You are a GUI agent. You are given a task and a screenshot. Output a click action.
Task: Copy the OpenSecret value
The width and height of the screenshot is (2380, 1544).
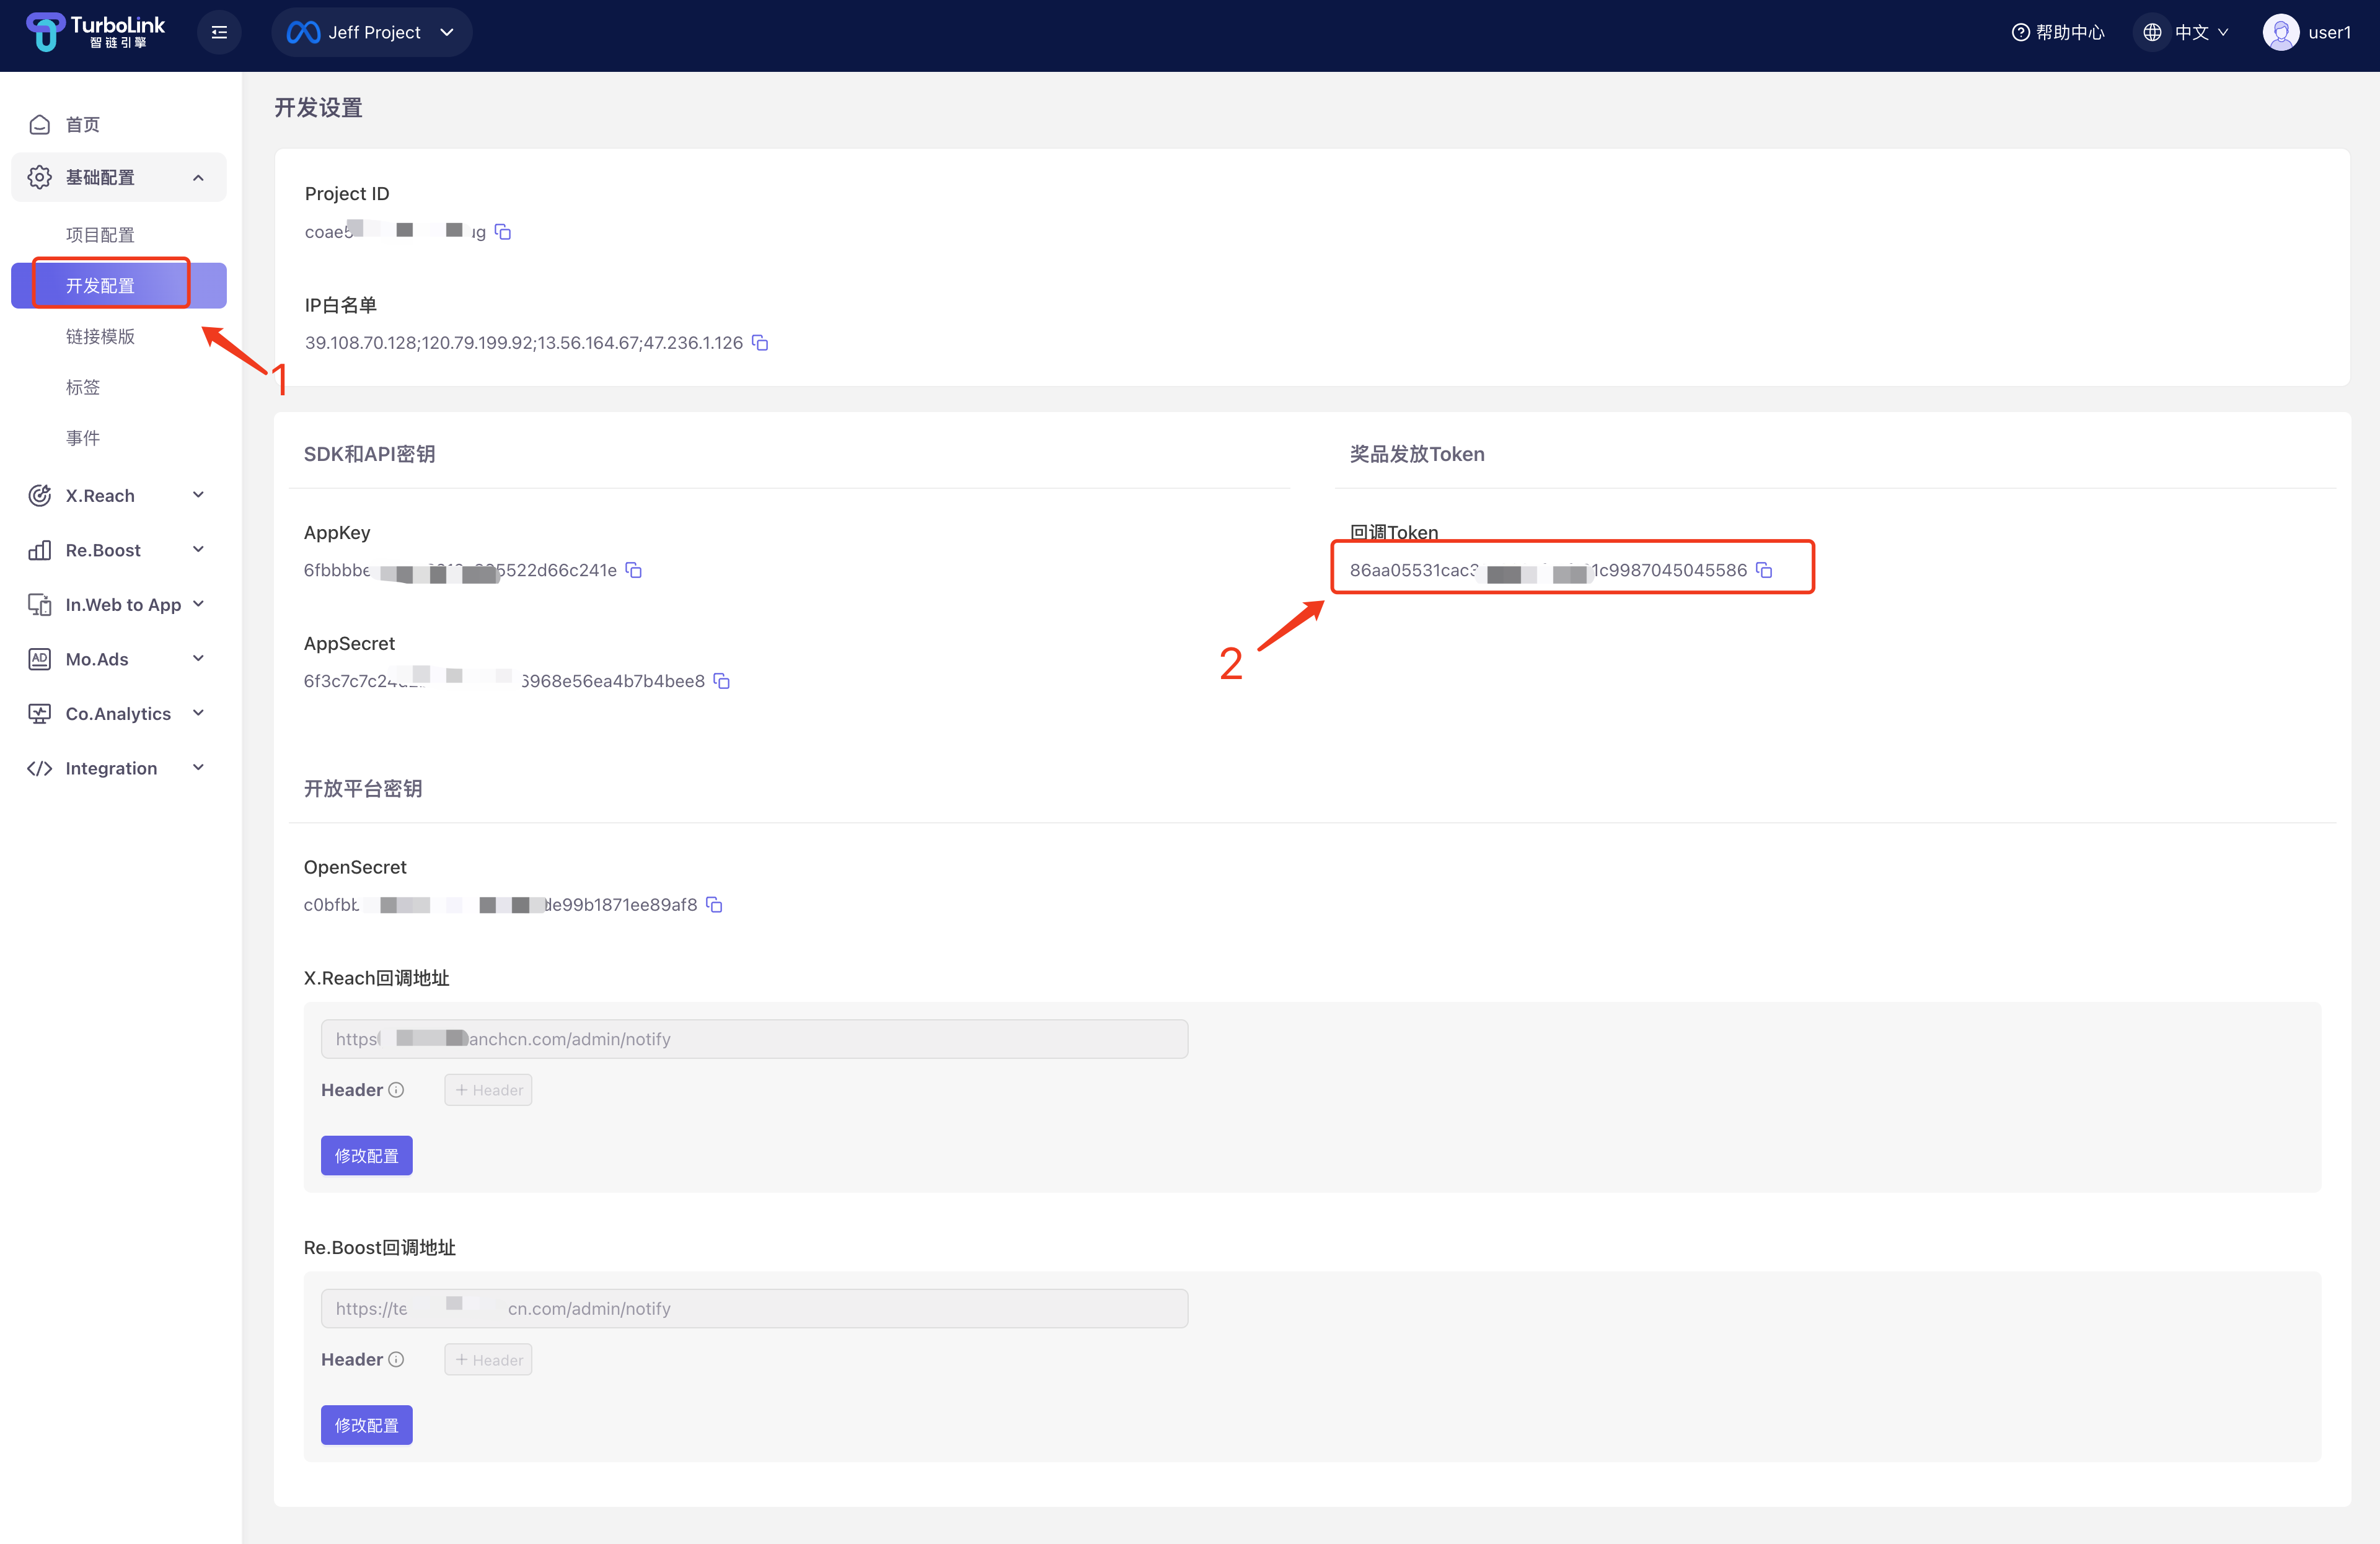(x=714, y=905)
